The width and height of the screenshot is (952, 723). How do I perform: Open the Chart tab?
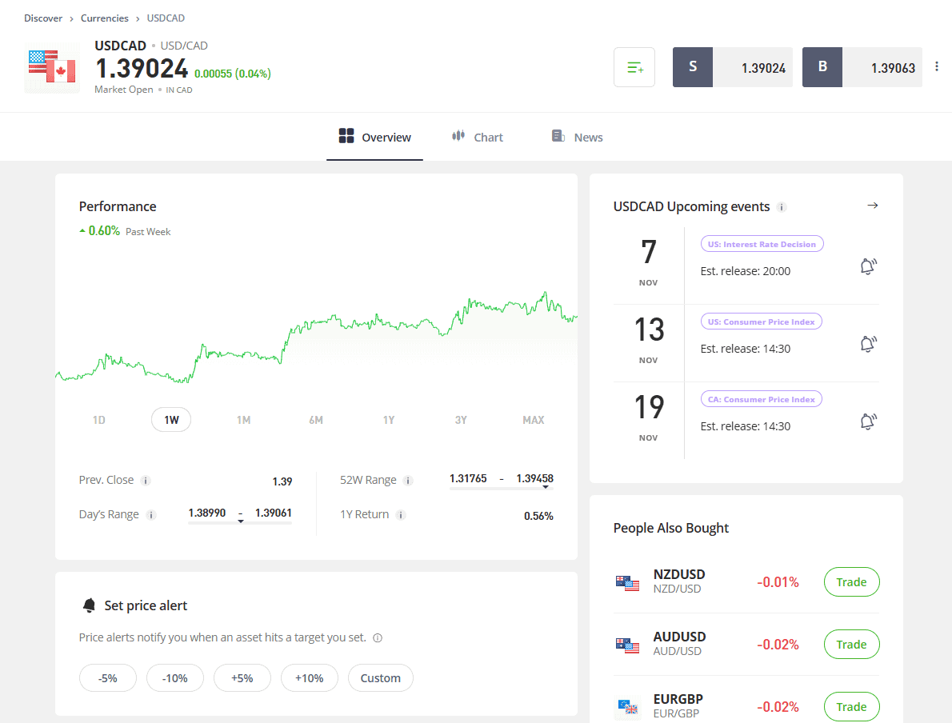click(x=478, y=138)
